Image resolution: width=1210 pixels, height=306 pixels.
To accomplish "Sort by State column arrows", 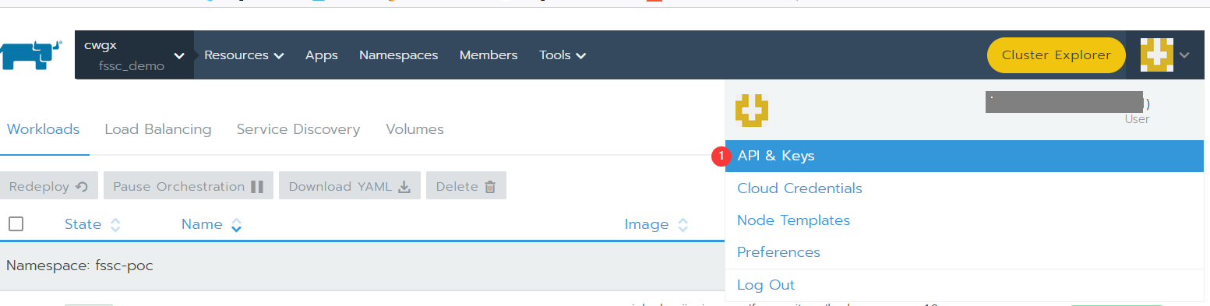I will [115, 225].
